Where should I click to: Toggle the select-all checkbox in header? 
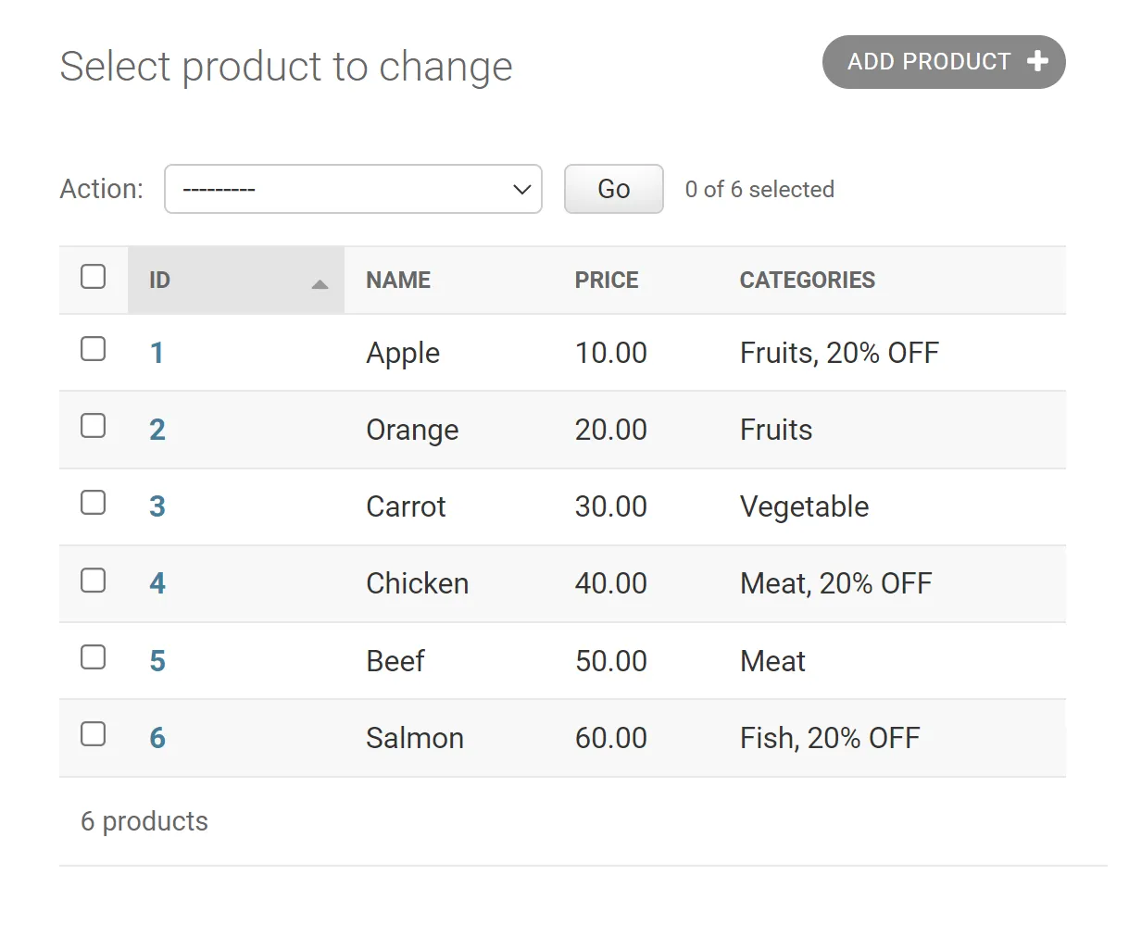click(94, 277)
